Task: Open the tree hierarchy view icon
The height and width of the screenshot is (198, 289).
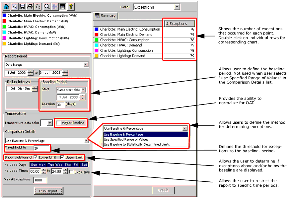Action: 38,7
